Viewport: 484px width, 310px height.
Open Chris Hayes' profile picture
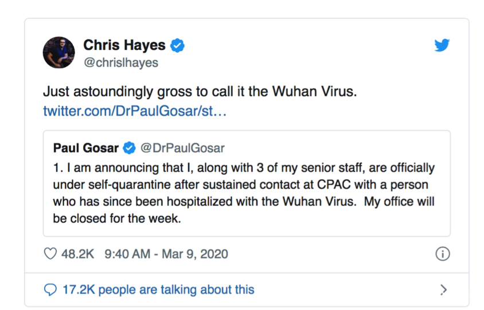click(x=59, y=53)
